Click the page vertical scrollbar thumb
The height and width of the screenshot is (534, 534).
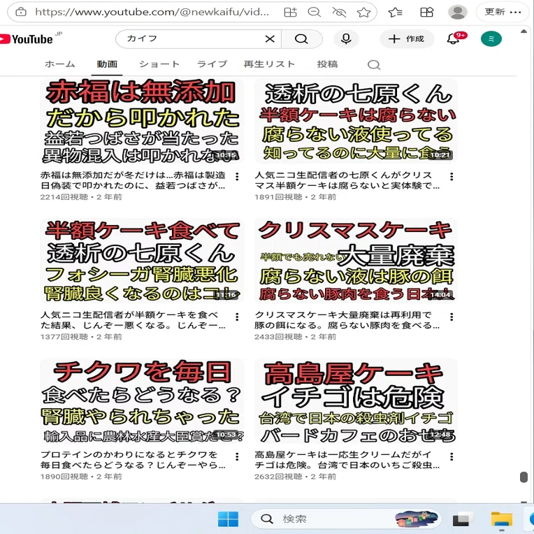point(524,477)
